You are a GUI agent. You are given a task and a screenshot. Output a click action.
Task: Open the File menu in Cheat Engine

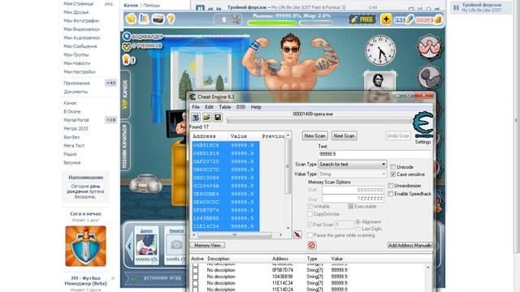click(x=196, y=107)
